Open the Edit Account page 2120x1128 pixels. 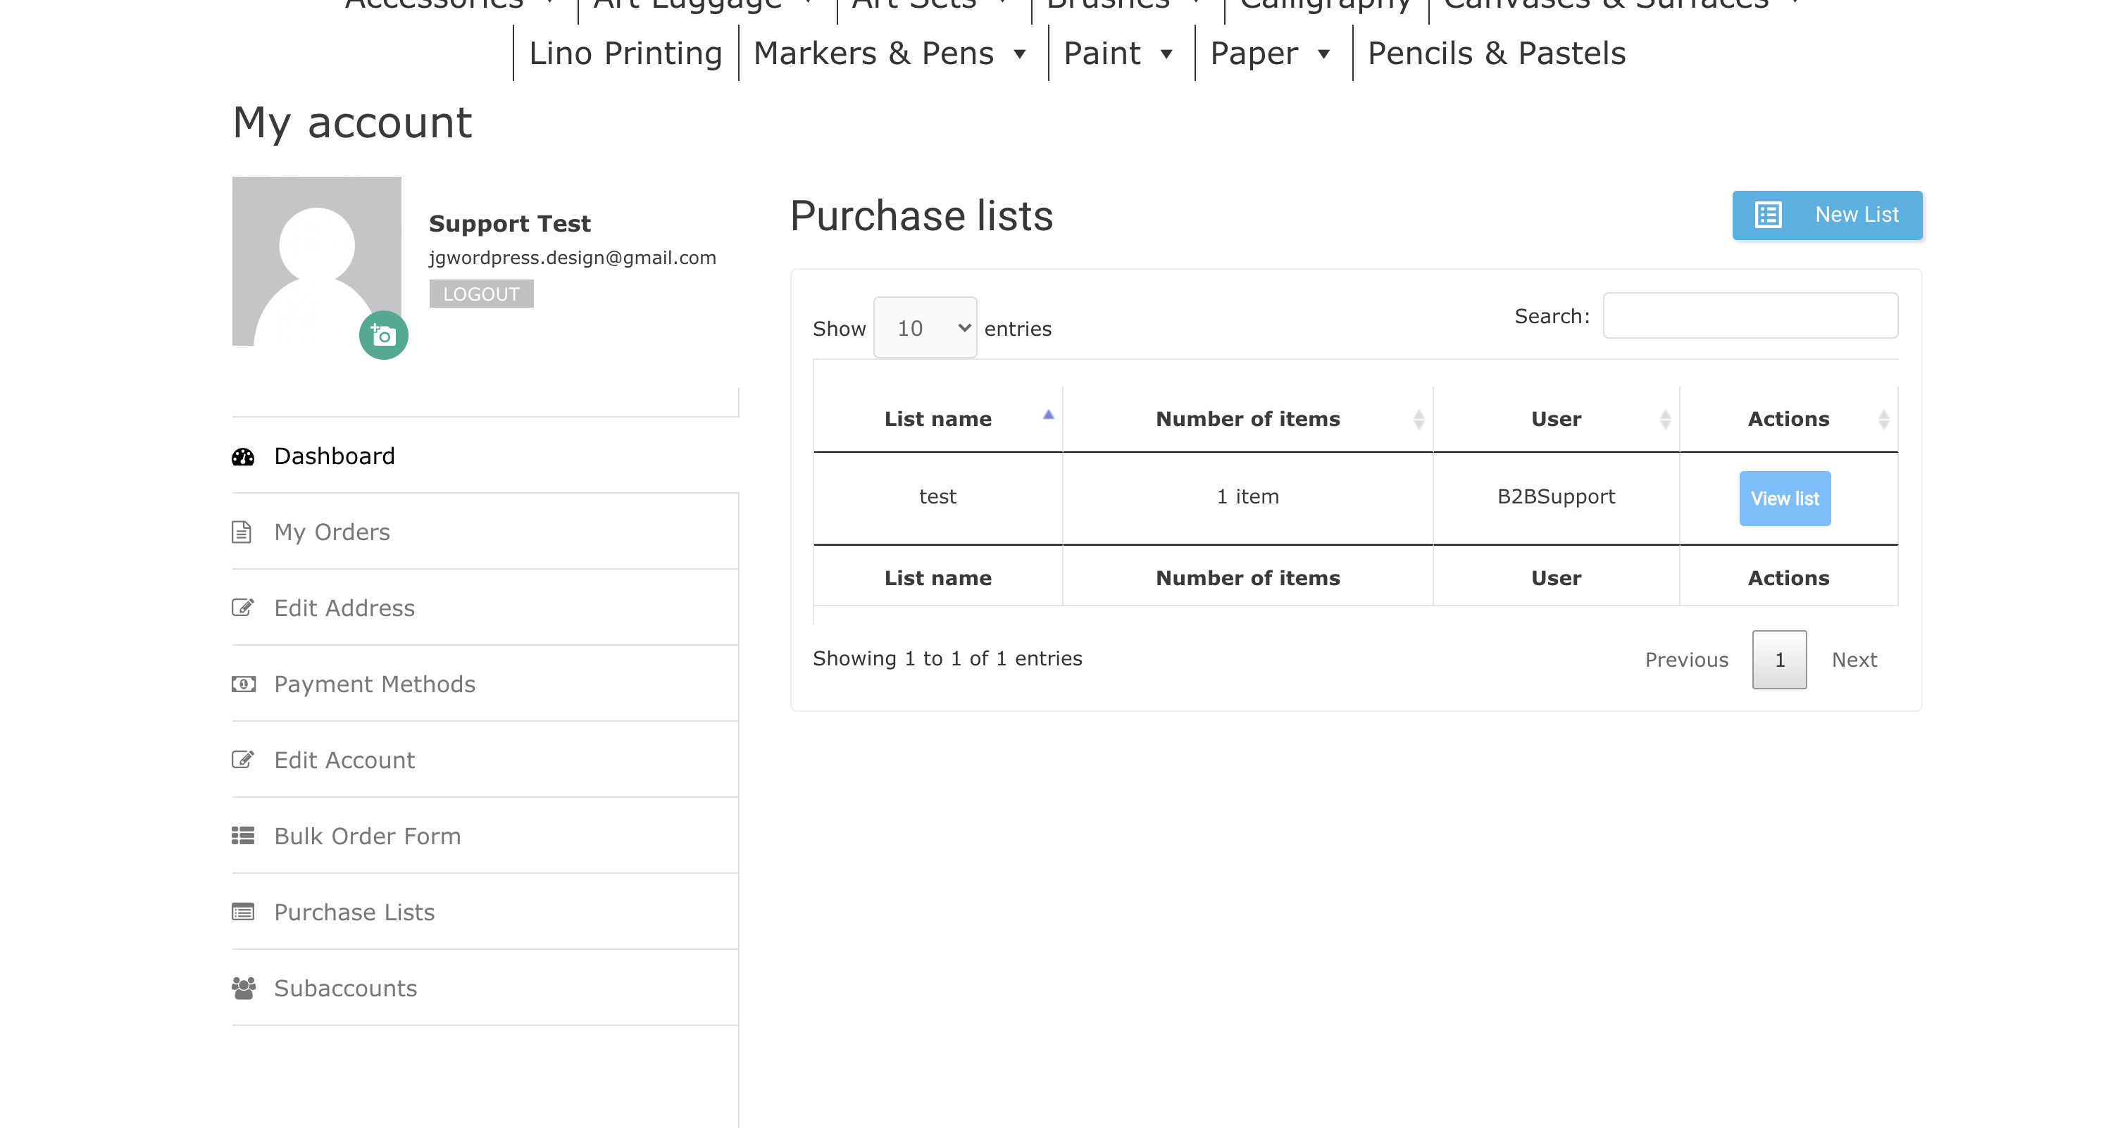344,760
